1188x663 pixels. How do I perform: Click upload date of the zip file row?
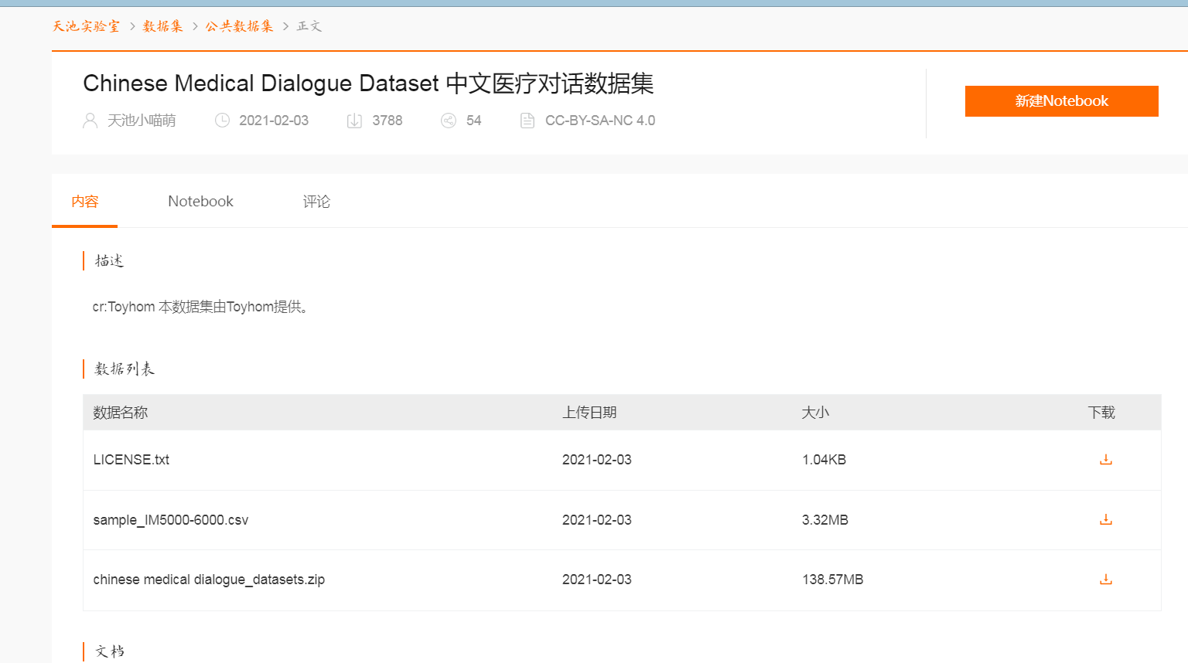click(x=597, y=580)
